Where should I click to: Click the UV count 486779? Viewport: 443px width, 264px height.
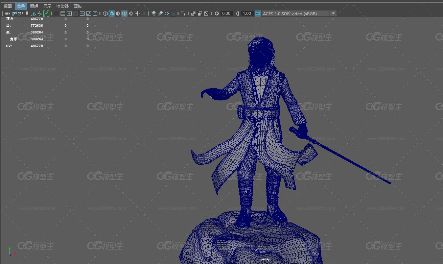(x=37, y=46)
